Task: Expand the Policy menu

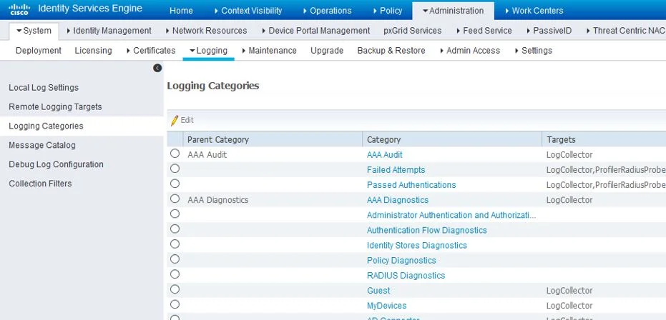Action: 388,11
